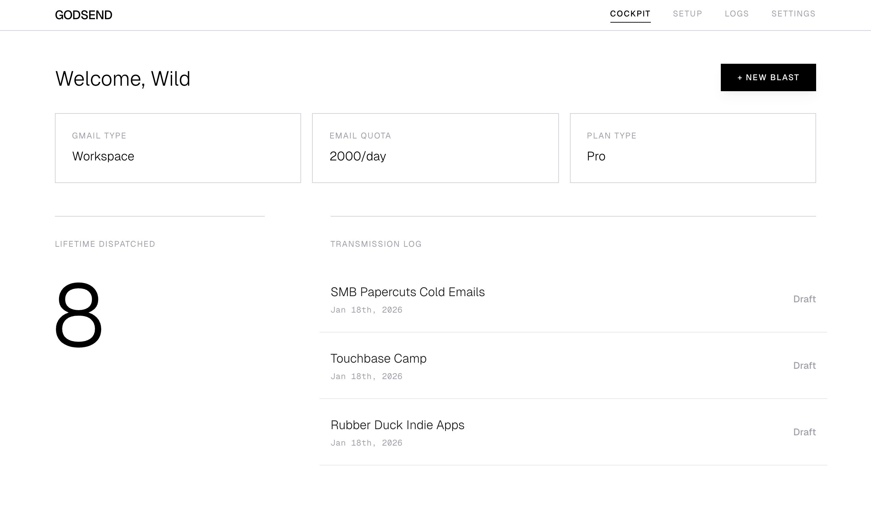Click the Transmission Log heading
This screenshot has width=871, height=521.
[x=376, y=244]
